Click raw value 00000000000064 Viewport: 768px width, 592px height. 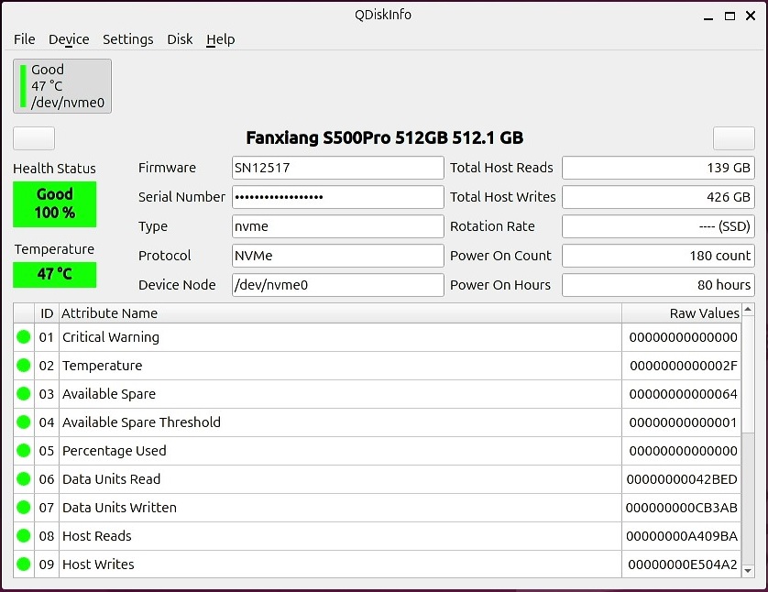684,394
